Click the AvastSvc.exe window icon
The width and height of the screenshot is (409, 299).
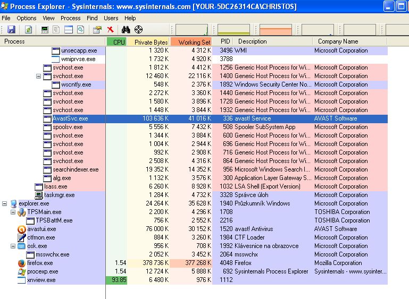[x=47, y=119]
